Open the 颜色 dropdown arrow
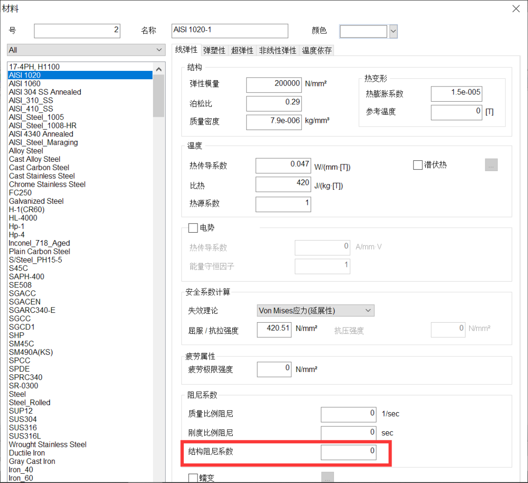528x483 pixels. click(393, 31)
